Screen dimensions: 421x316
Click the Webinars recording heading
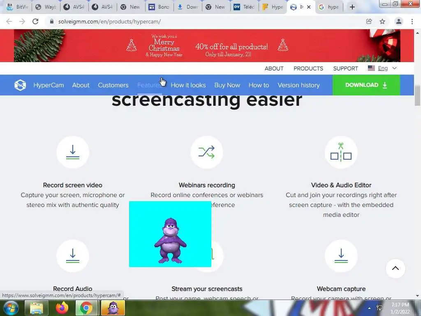coord(207,185)
